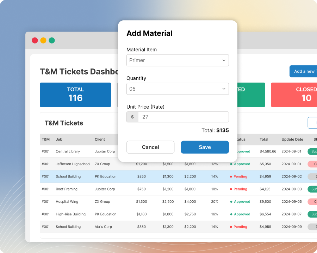Viewport: 317px width, 253px height.
Task: Click the $5,050 total cell
Action: tap(265, 164)
